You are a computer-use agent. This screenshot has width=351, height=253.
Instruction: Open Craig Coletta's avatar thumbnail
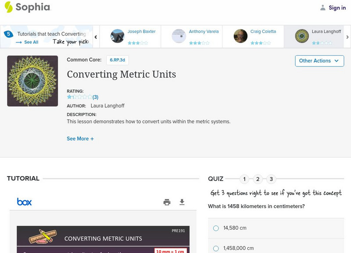(x=240, y=36)
